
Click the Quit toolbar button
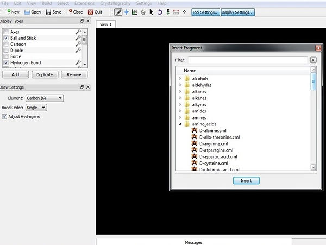(95, 12)
